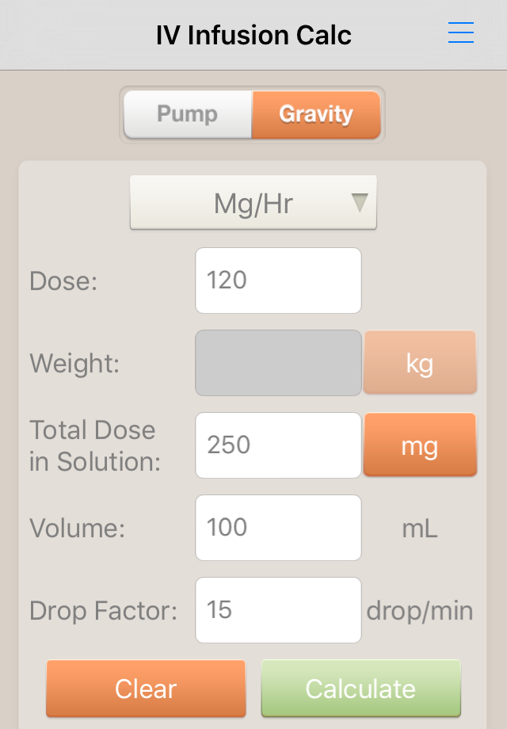Image resolution: width=507 pixels, height=729 pixels.
Task: Select the Gravity mode segment
Action: [x=316, y=114]
